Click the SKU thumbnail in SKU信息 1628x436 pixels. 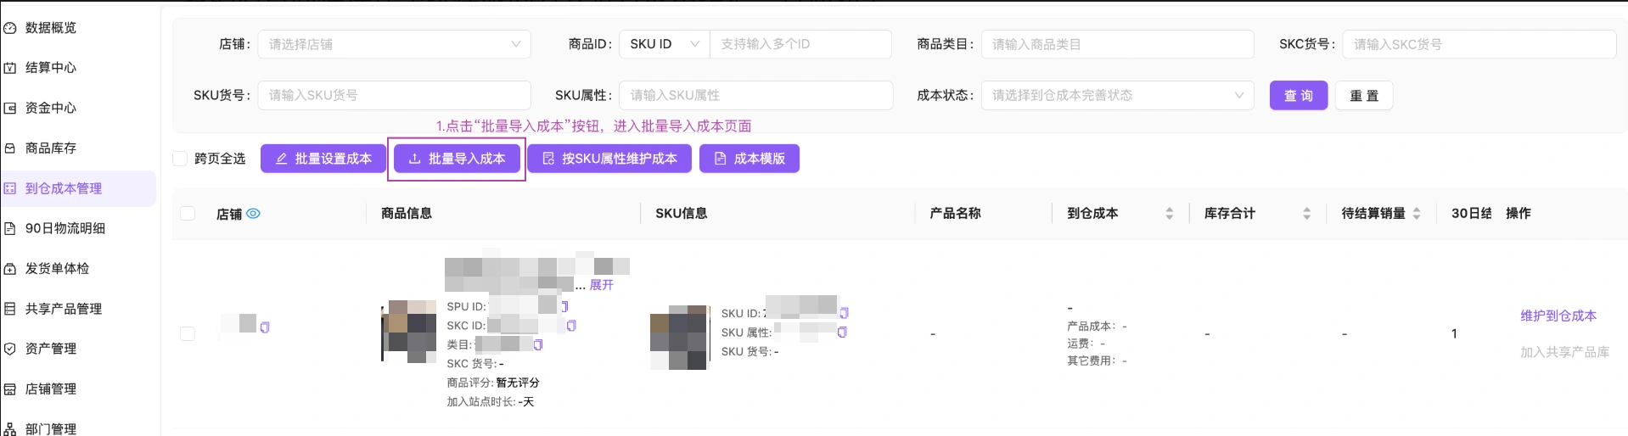pyautogui.click(x=679, y=338)
